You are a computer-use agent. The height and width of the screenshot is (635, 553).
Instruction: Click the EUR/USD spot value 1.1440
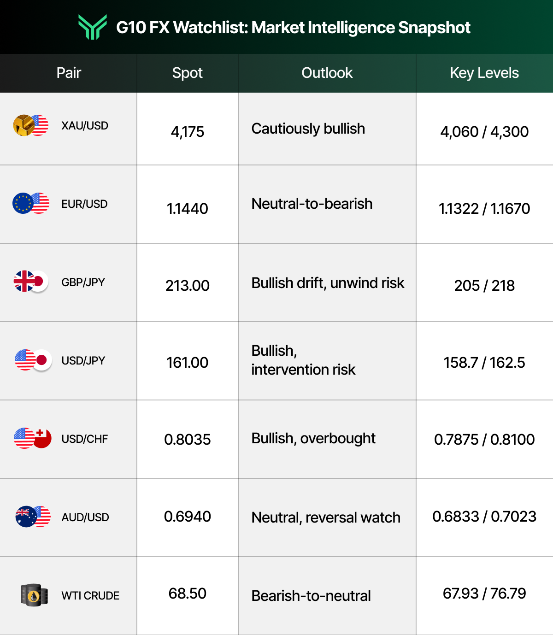187,209
